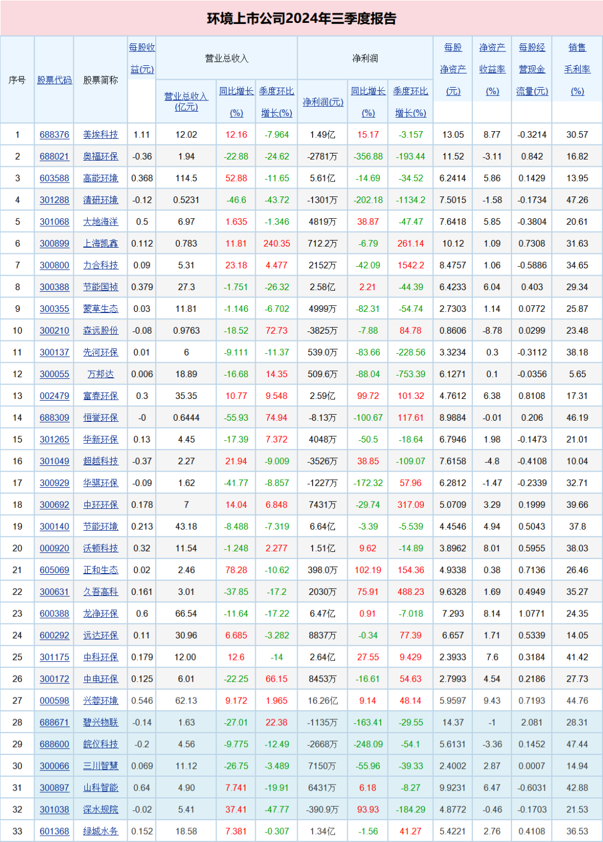
Task: Open 远达环保 stock link
Action: coord(100,635)
